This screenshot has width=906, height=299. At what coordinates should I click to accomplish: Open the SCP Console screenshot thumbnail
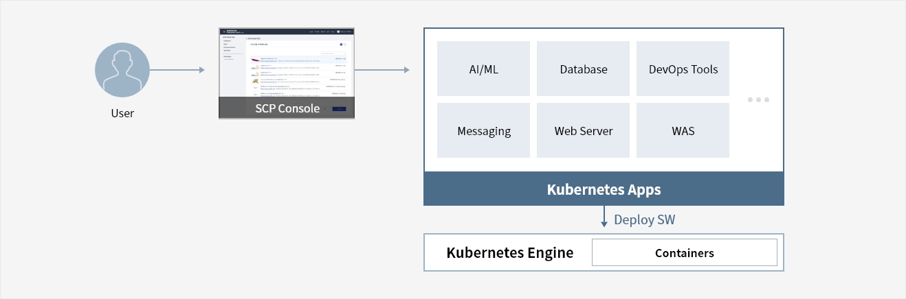tap(287, 73)
